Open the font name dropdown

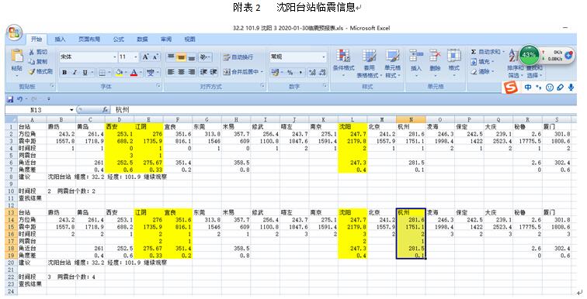pyautogui.click(x=115, y=57)
